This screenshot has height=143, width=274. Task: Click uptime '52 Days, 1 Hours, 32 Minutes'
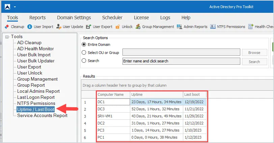157,109
